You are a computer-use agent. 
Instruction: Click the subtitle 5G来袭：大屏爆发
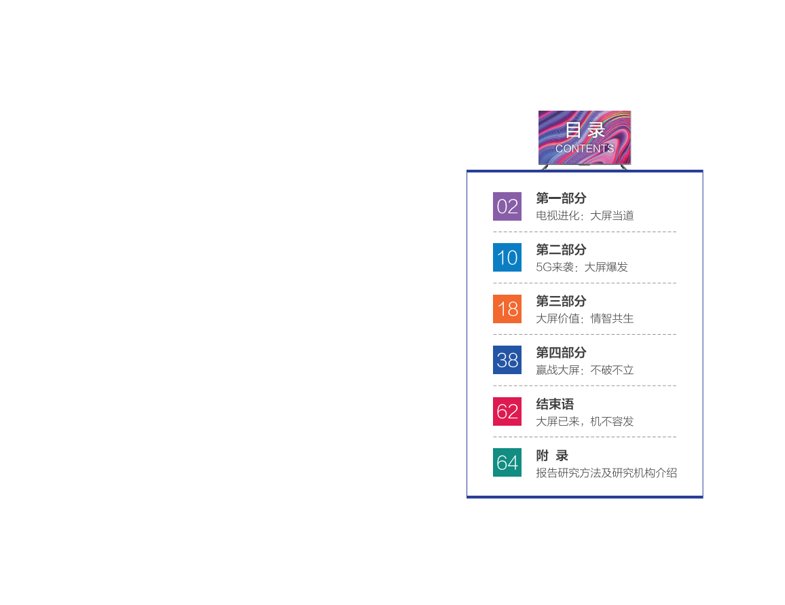(581, 267)
